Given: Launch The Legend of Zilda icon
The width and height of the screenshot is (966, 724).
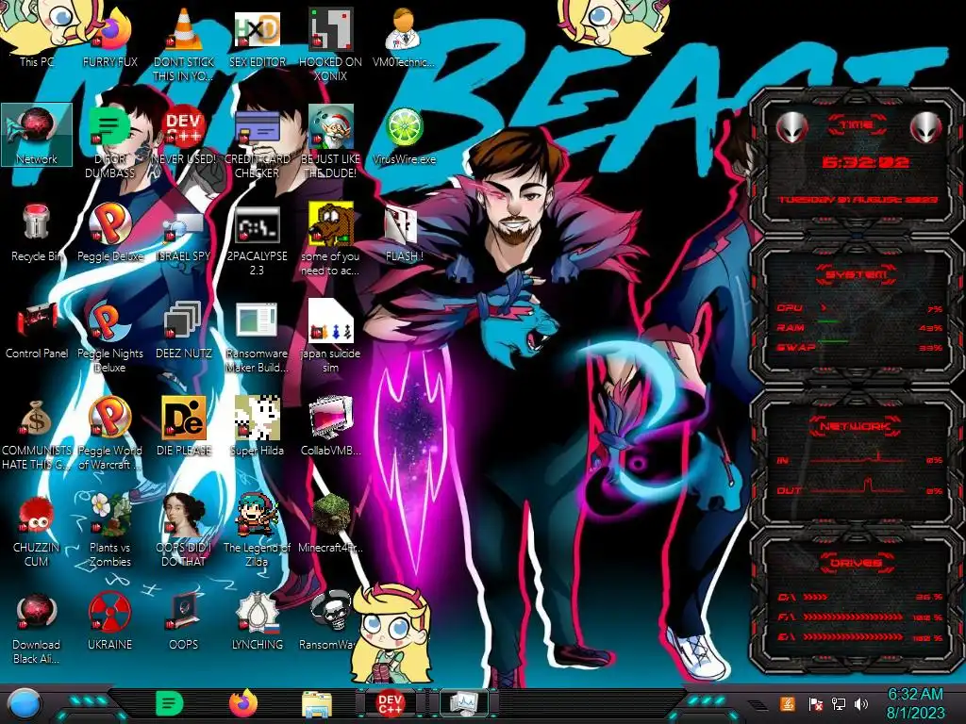Looking at the screenshot, I should click(x=257, y=531).
